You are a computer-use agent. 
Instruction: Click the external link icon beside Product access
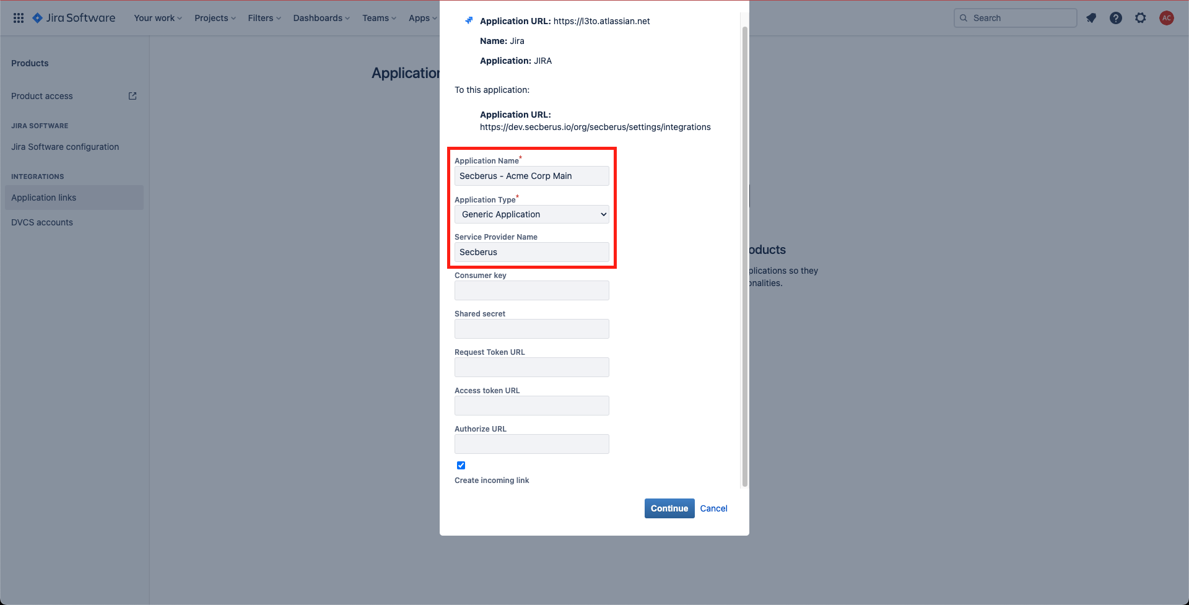(133, 96)
